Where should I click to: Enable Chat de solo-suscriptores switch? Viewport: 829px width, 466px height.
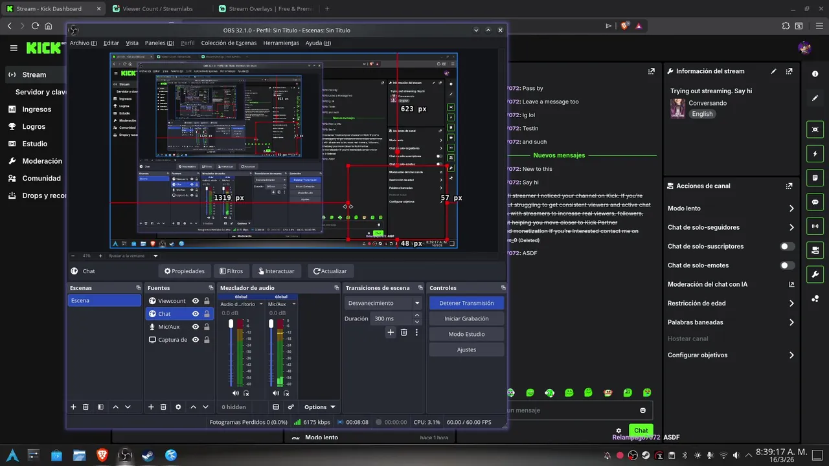click(787, 247)
